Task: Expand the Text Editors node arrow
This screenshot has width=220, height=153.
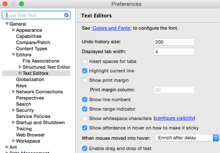Action: (20, 73)
